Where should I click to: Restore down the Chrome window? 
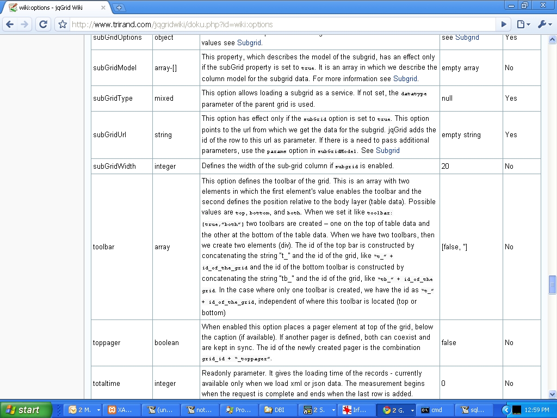(x=525, y=5)
